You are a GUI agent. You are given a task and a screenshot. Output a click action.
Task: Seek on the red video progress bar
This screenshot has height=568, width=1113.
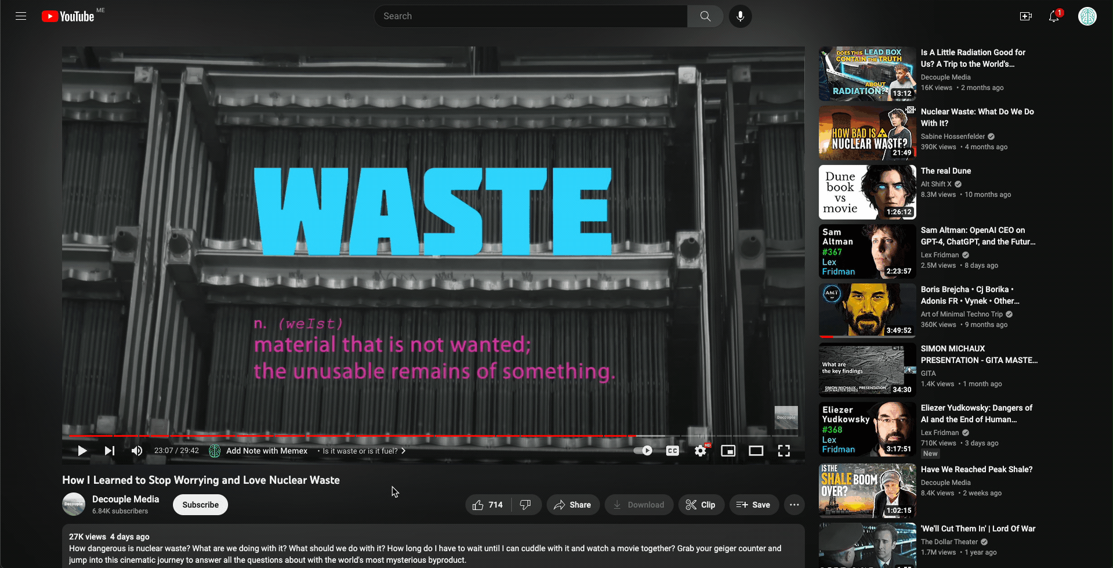pos(348,435)
